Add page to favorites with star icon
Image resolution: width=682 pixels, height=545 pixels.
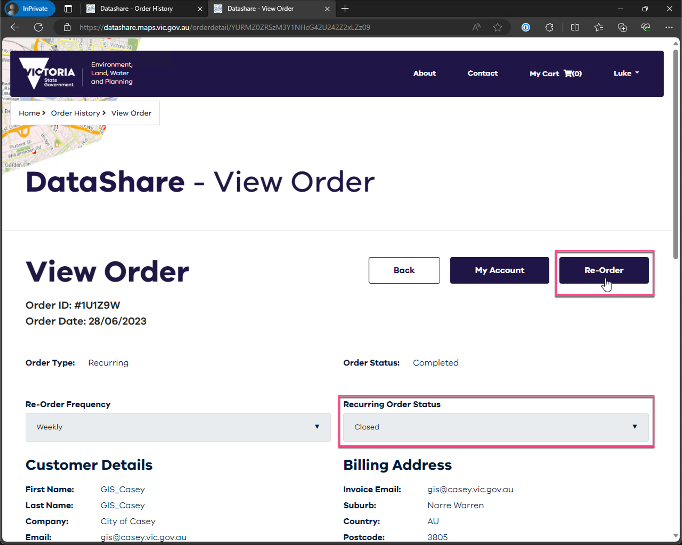[498, 27]
